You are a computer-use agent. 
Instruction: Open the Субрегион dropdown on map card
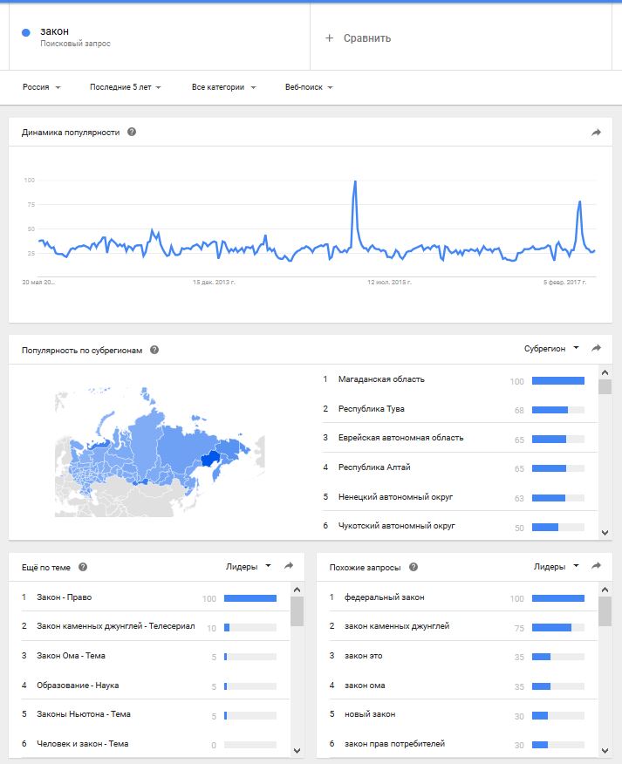tap(552, 349)
